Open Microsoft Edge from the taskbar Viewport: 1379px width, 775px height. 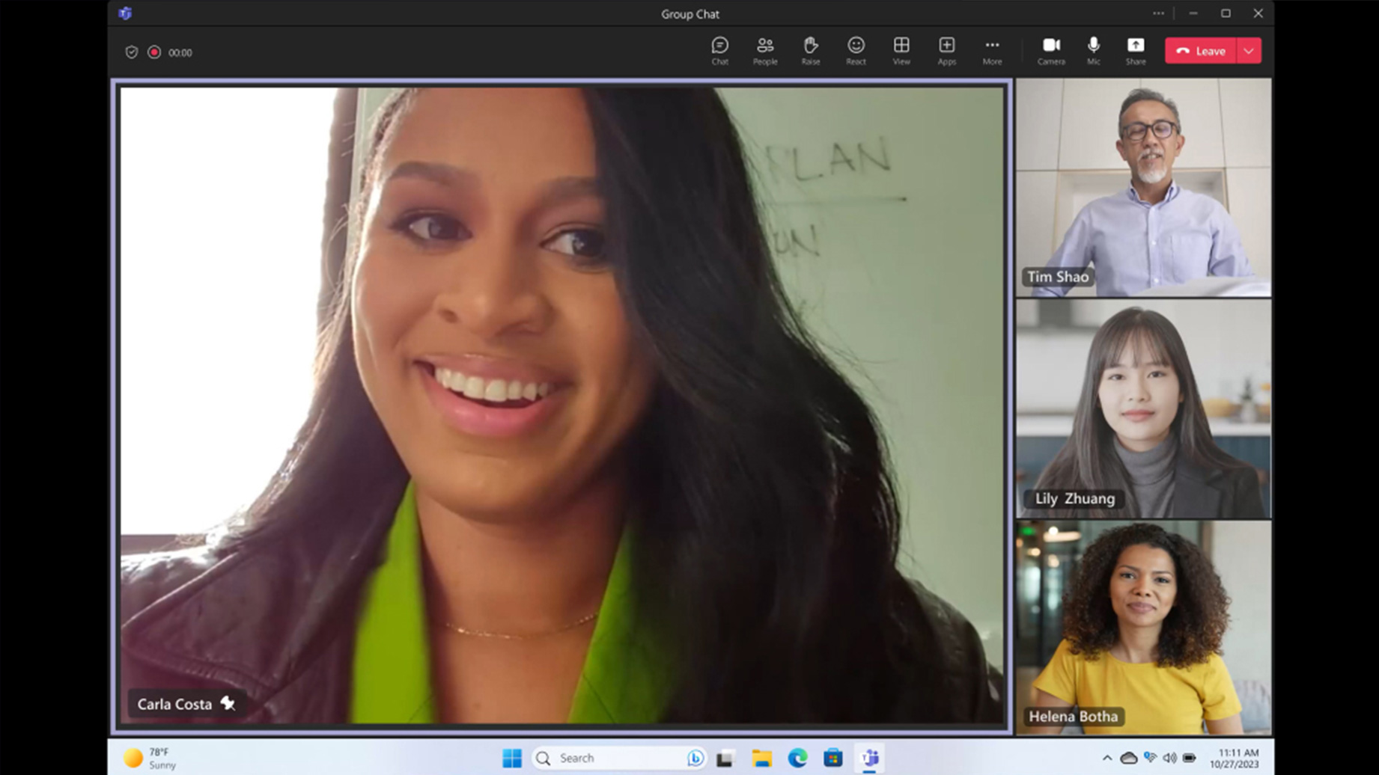click(797, 758)
